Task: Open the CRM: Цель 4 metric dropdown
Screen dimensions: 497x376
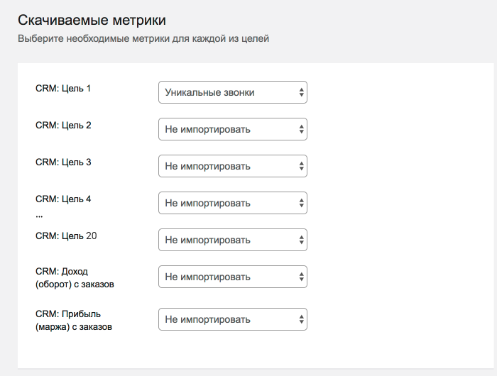Action: click(232, 203)
